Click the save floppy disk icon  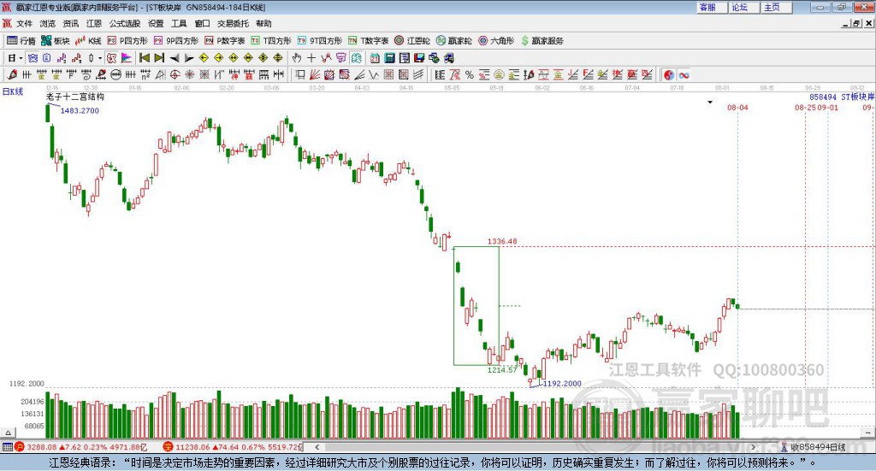pyautogui.click(x=419, y=58)
